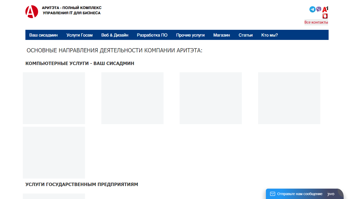This screenshot has height=199, width=354.
Task: Click heading Компьютерные услуги - Ваш сисадмин
Action: pyautogui.click(x=80, y=63)
